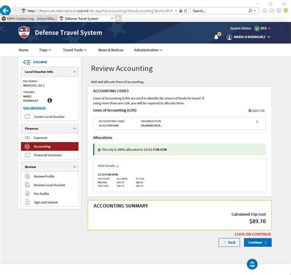Open the Administration dropdown menu
This screenshot has height=275, width=291.
[148, 50]
